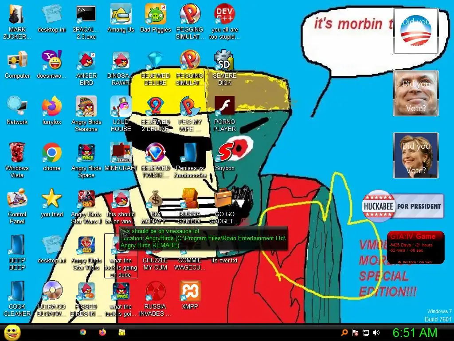Open ULTRA CD BLOATW... disc icon

51,299
